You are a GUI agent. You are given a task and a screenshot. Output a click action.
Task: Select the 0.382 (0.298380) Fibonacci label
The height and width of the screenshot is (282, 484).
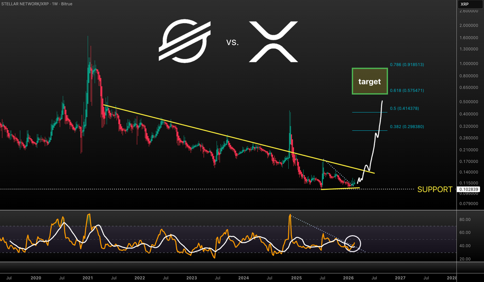(407, 126)
